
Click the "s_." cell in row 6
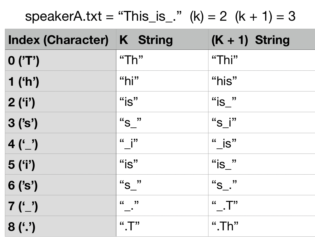click(x=224, y=185)
